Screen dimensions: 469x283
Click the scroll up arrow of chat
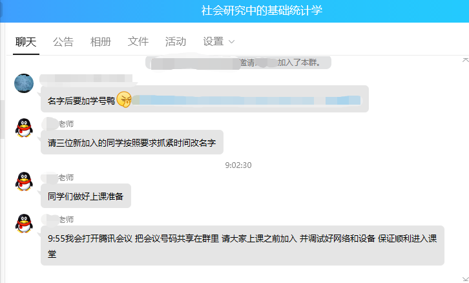[x=465, y=60]
